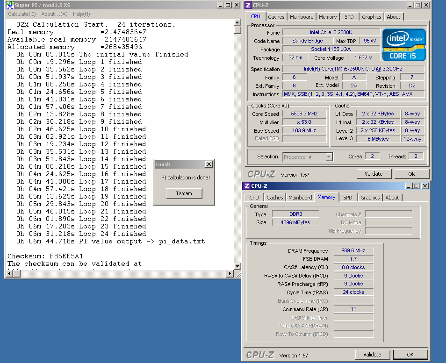Select the CPU tab in top CPU-Z window

click(x=255, y=16)
